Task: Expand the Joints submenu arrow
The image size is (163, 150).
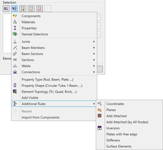Action: [94, 42]
